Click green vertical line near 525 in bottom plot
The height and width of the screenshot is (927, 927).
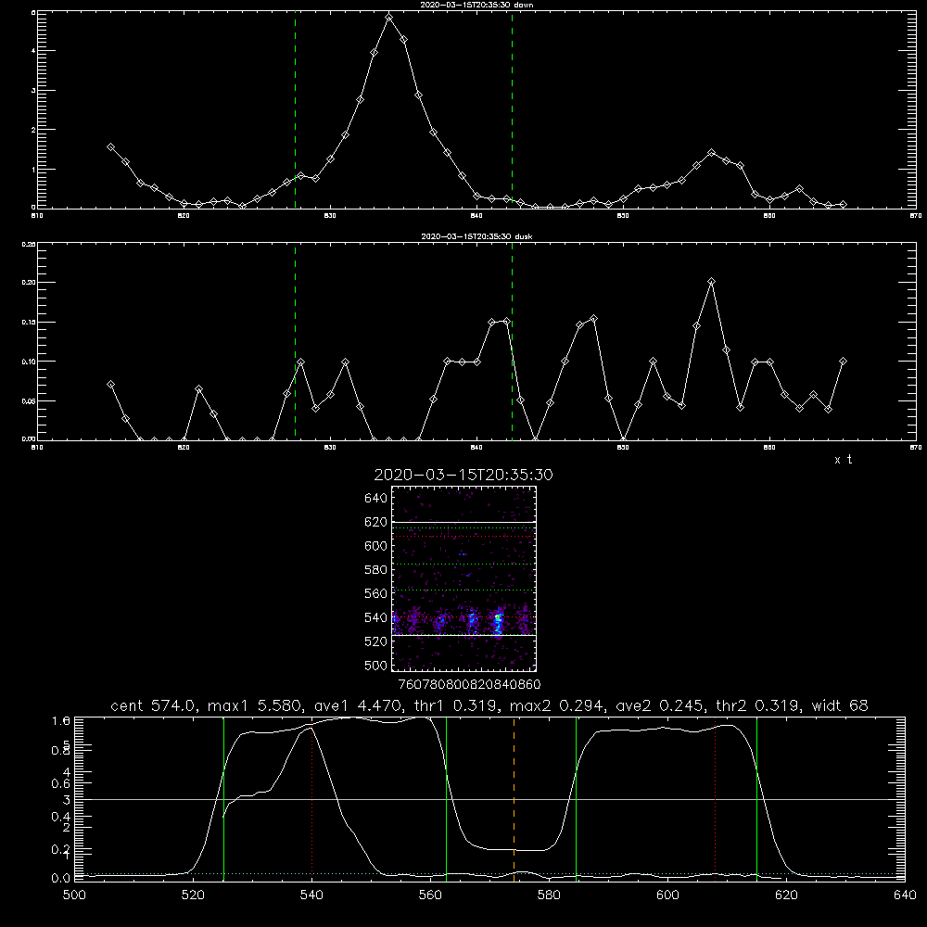click(223, 798)
